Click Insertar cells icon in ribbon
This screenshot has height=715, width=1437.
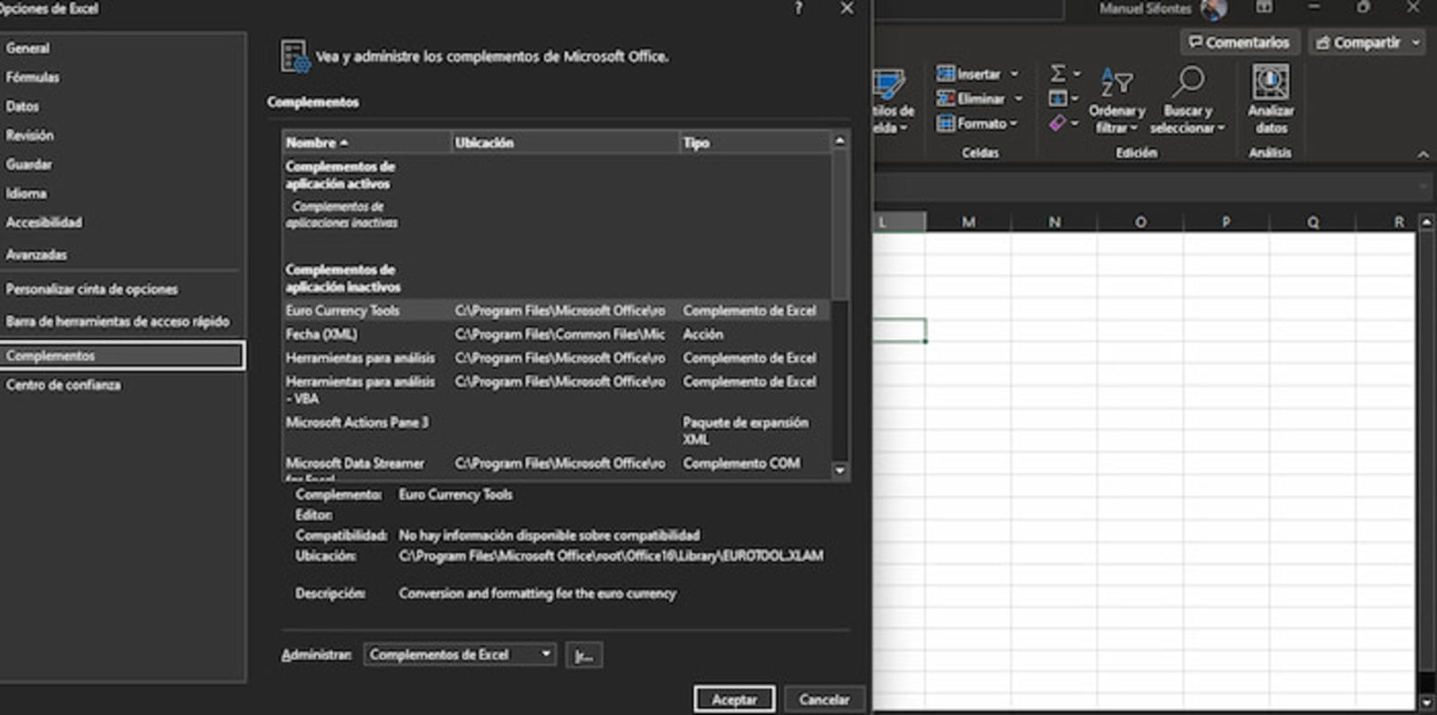pyautogui.click(x=946, y=74)
